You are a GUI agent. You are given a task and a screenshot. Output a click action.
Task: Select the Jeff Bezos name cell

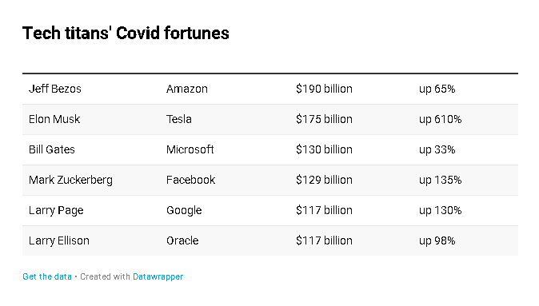[x=55, y=89]
